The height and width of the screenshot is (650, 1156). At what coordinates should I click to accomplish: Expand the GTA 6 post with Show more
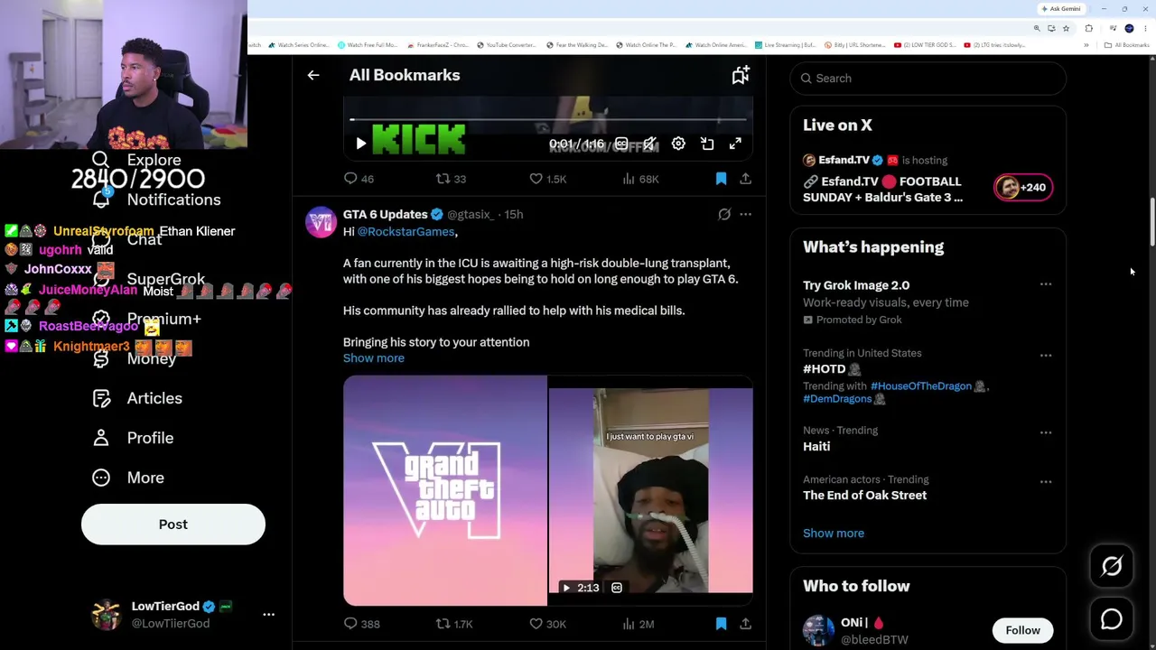click(x=374, y=357)
